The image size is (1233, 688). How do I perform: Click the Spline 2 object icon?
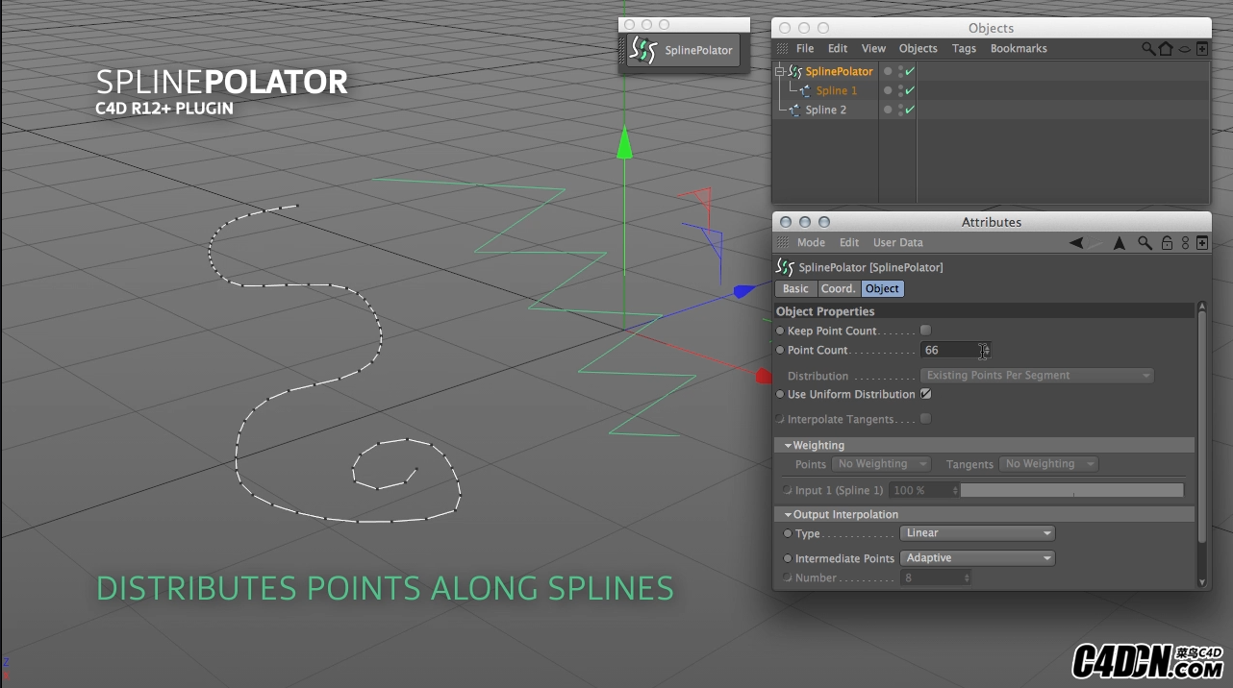(795, 110)
